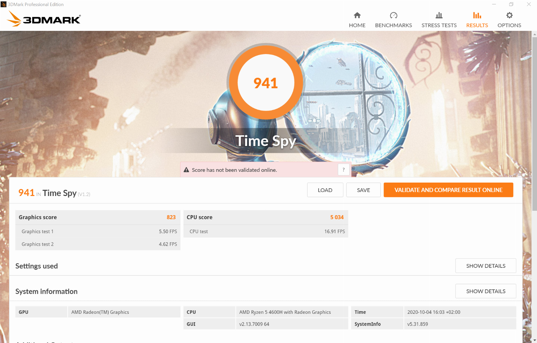537x343 pixels.
Task: Switch to the BENCHMARKS tab label
Action: click(x=393, y=25)
